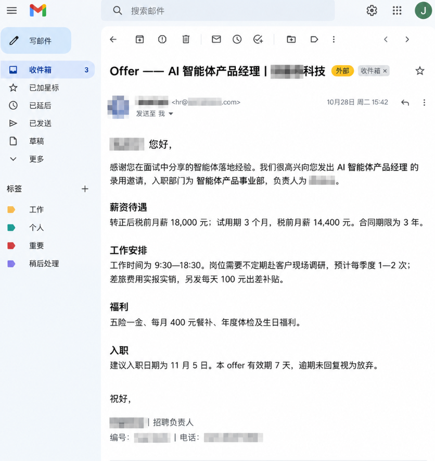The height and width of the screenshot is (461, 435).
Task: Expand recipient details next to 发送至 我
Action: [171, 114]
